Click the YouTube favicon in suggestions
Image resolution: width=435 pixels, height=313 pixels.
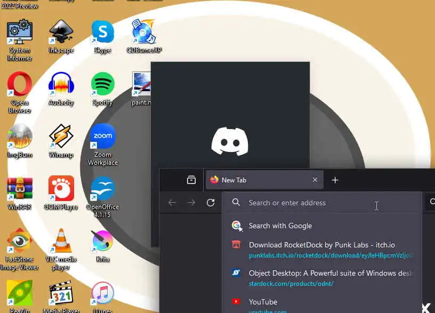click(x=236, y=301)
